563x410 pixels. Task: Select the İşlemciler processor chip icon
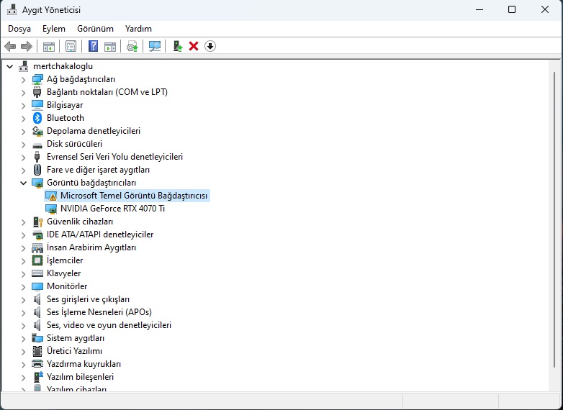coord(37,260)
